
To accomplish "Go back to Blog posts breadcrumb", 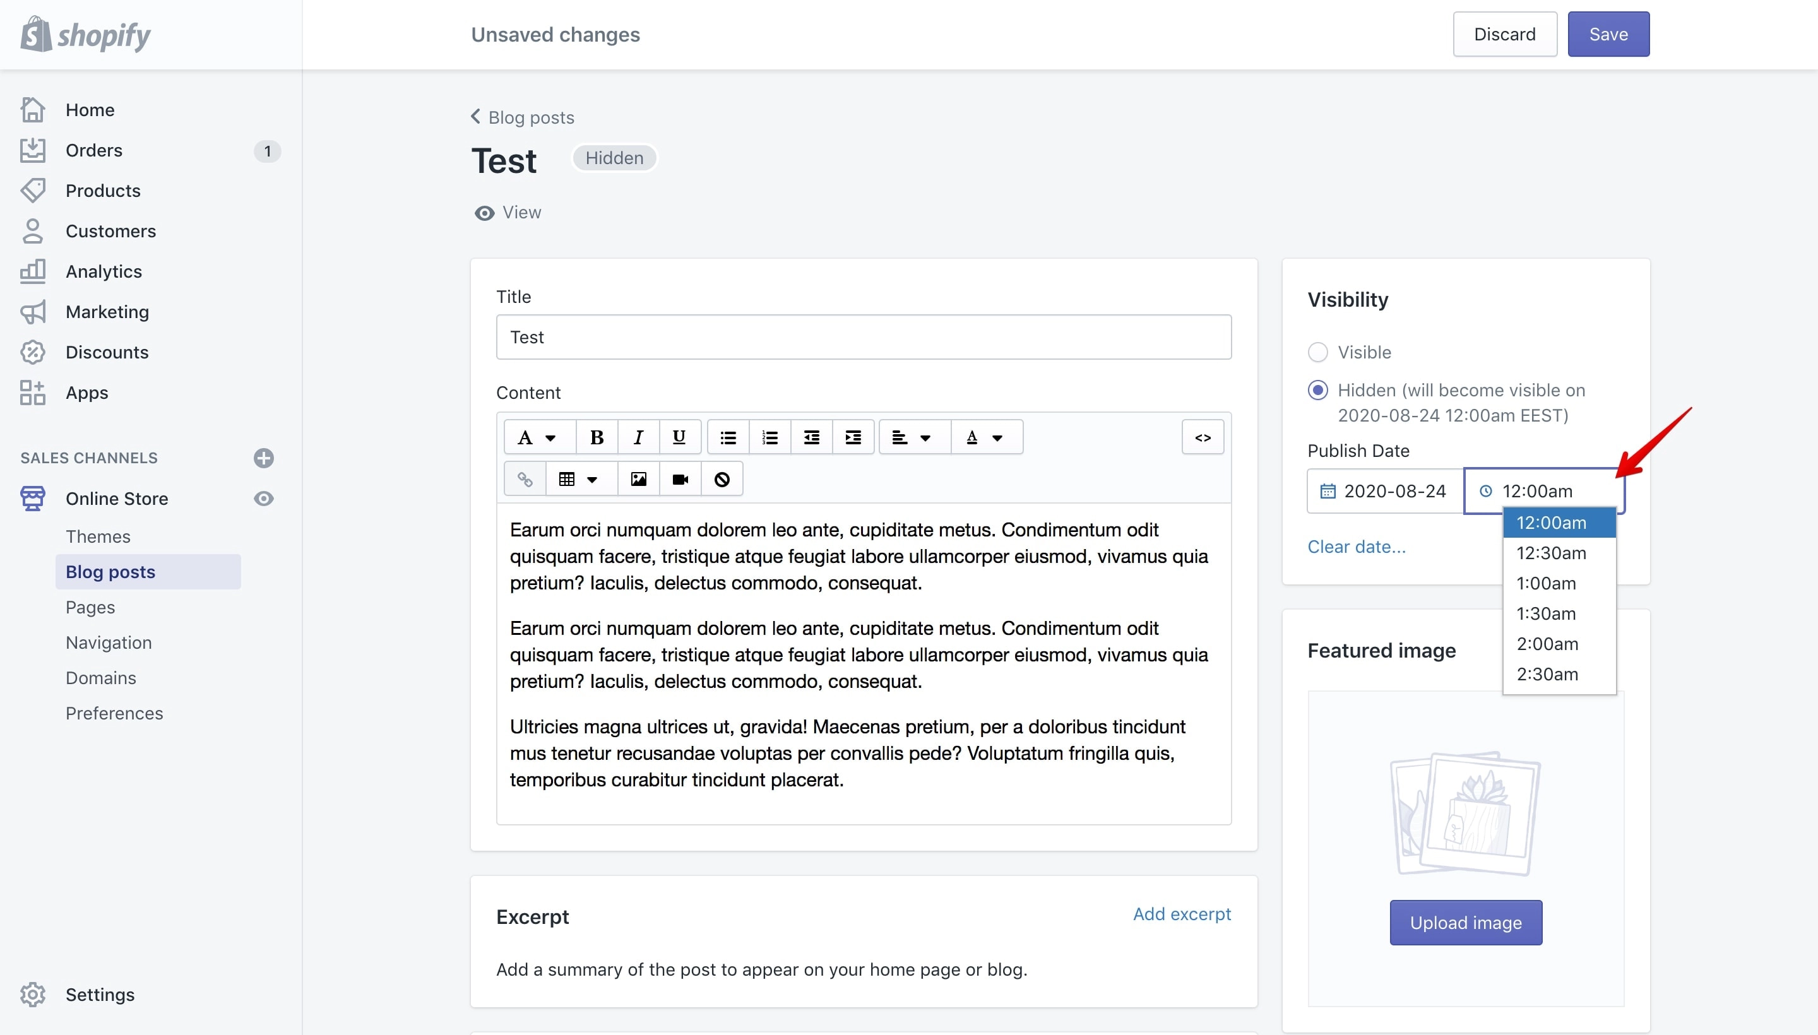I will pyautogui.click(x=523, y=117).
